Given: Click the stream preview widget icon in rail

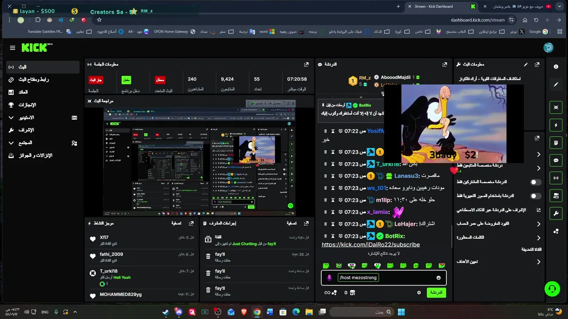Looking at the screenshot, I should (556, 107).
